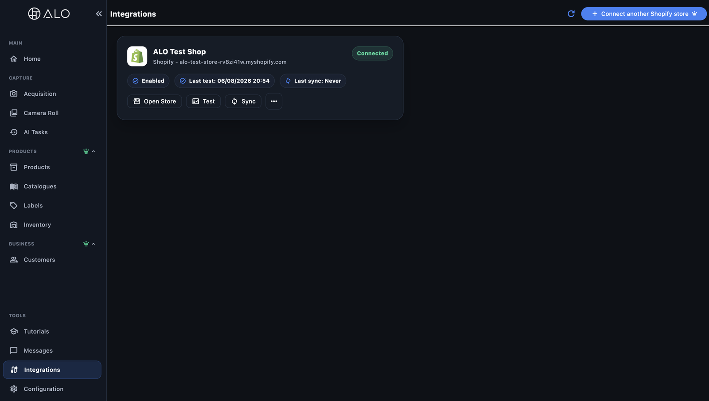This screenshot has height=401, width=709.
Task: Click the Products section crown icon
Action: tap(86, 152)
